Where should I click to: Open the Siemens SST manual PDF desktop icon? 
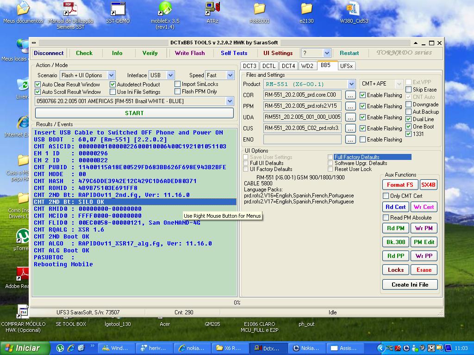(x=71, y=15)
